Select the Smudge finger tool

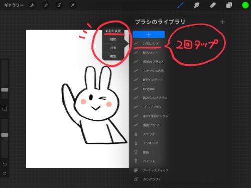[x=196, y=6]
